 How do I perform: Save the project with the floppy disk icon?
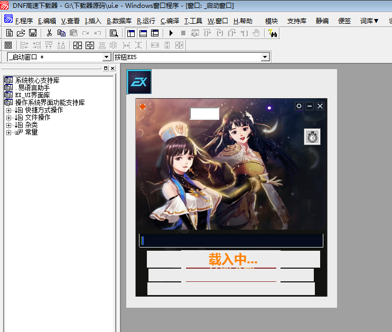pos(33,33)
